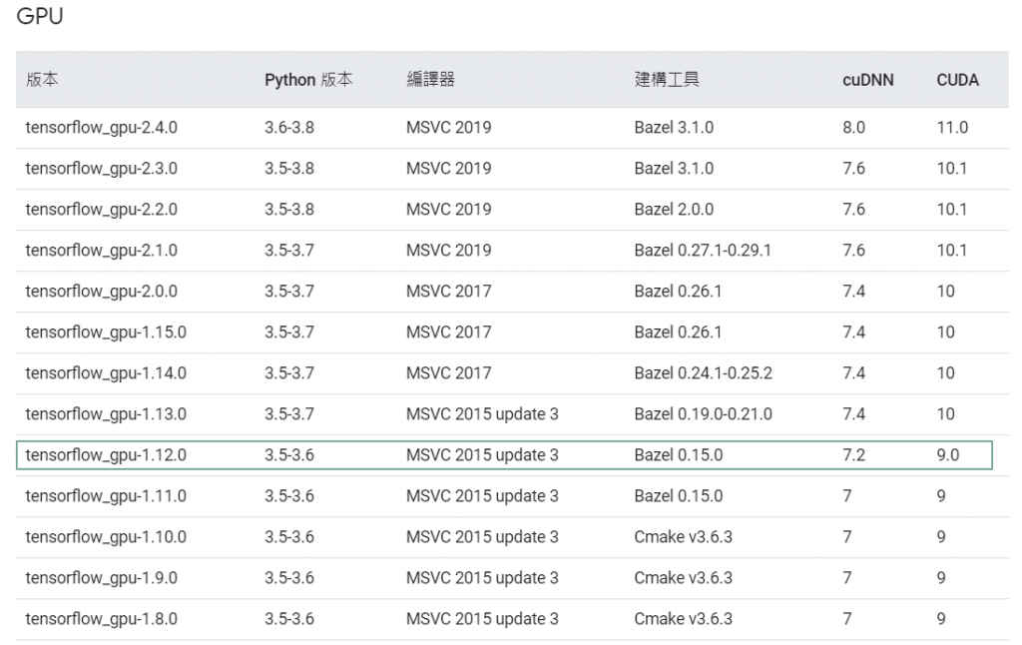Click the 建構工具 column header
1022x645 pixels.
coord(667,80)
